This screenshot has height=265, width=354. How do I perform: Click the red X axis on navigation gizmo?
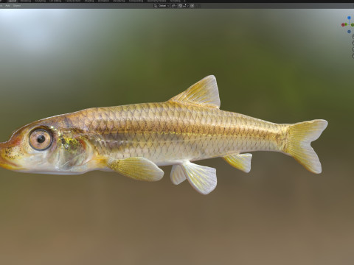coord(343,25)
